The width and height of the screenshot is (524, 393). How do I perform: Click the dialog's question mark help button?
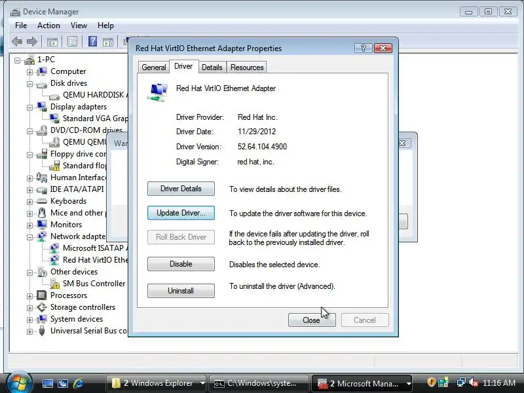364,48
